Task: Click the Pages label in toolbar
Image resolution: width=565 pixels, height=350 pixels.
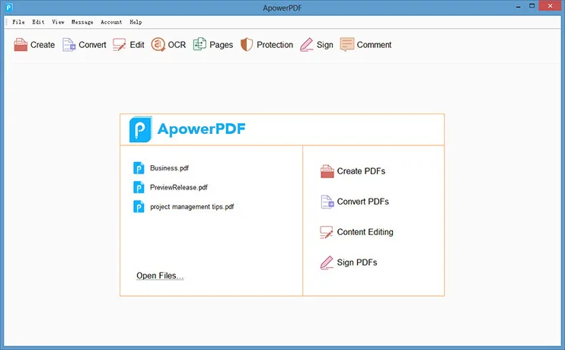Action: 222,45
